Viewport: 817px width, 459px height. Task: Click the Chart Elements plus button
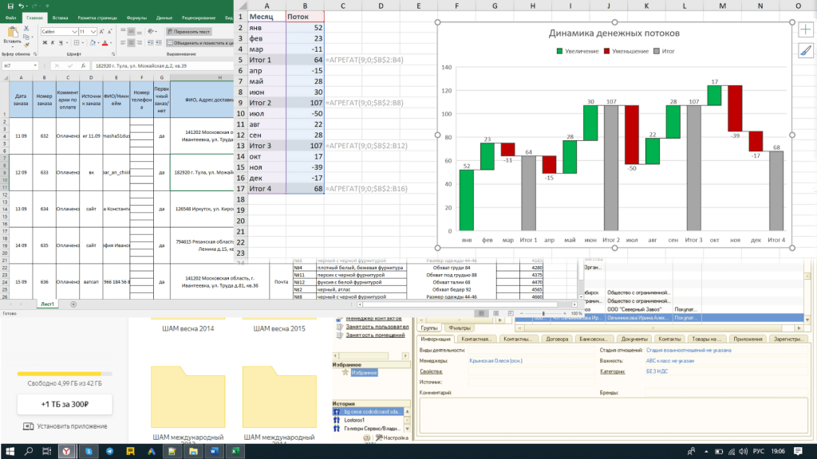[804, 29]
